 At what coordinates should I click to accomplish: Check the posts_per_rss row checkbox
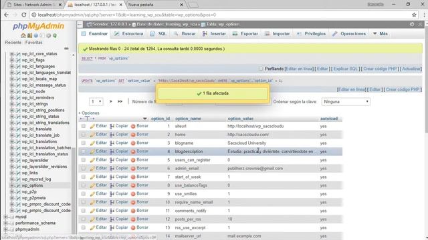[83, 219]
